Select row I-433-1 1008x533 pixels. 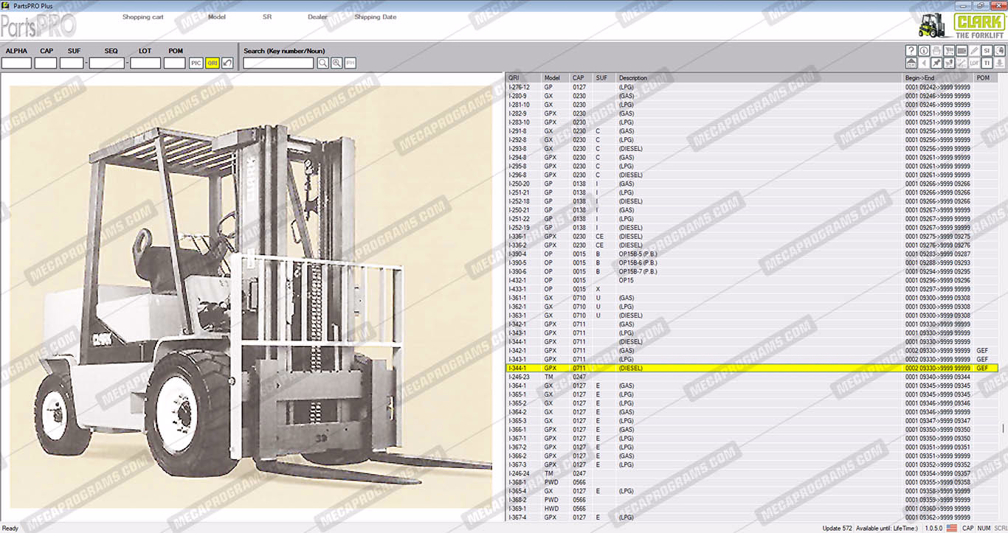pos(752,289)
